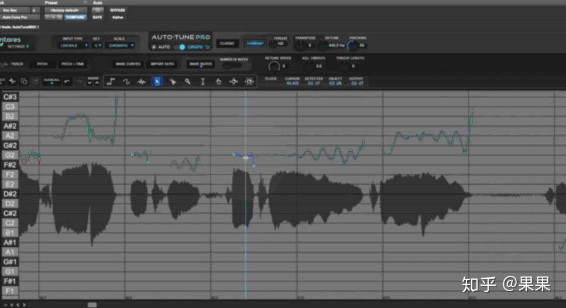Image resolution: width=566 pixels, height=308 pixels.
Task: Click the automation enable button under Auto
Action: [x=98, y=11]
